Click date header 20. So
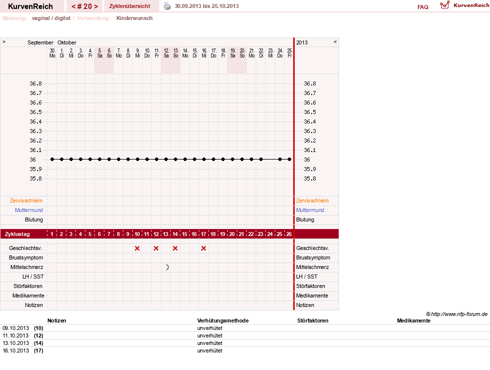Viewport: 490px width, 370px height. pyautogui.click(x=242, y=53)
